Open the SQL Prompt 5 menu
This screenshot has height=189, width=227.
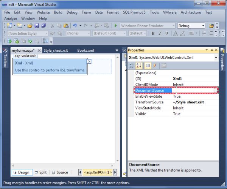[x=134, y=12]
